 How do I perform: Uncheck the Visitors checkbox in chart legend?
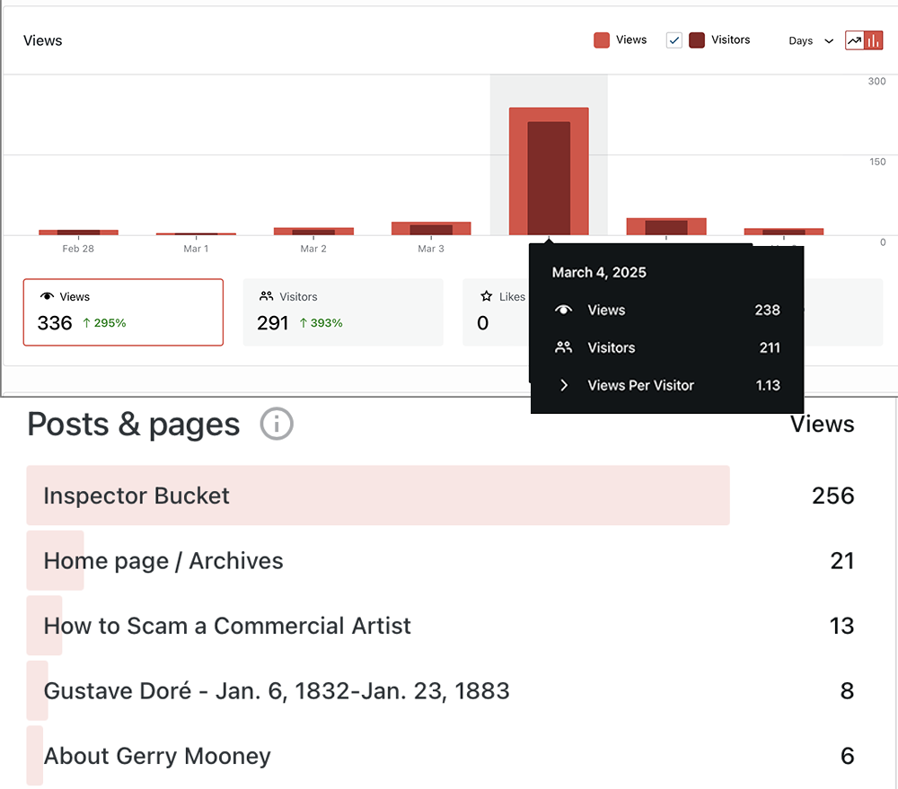[674, 40]
